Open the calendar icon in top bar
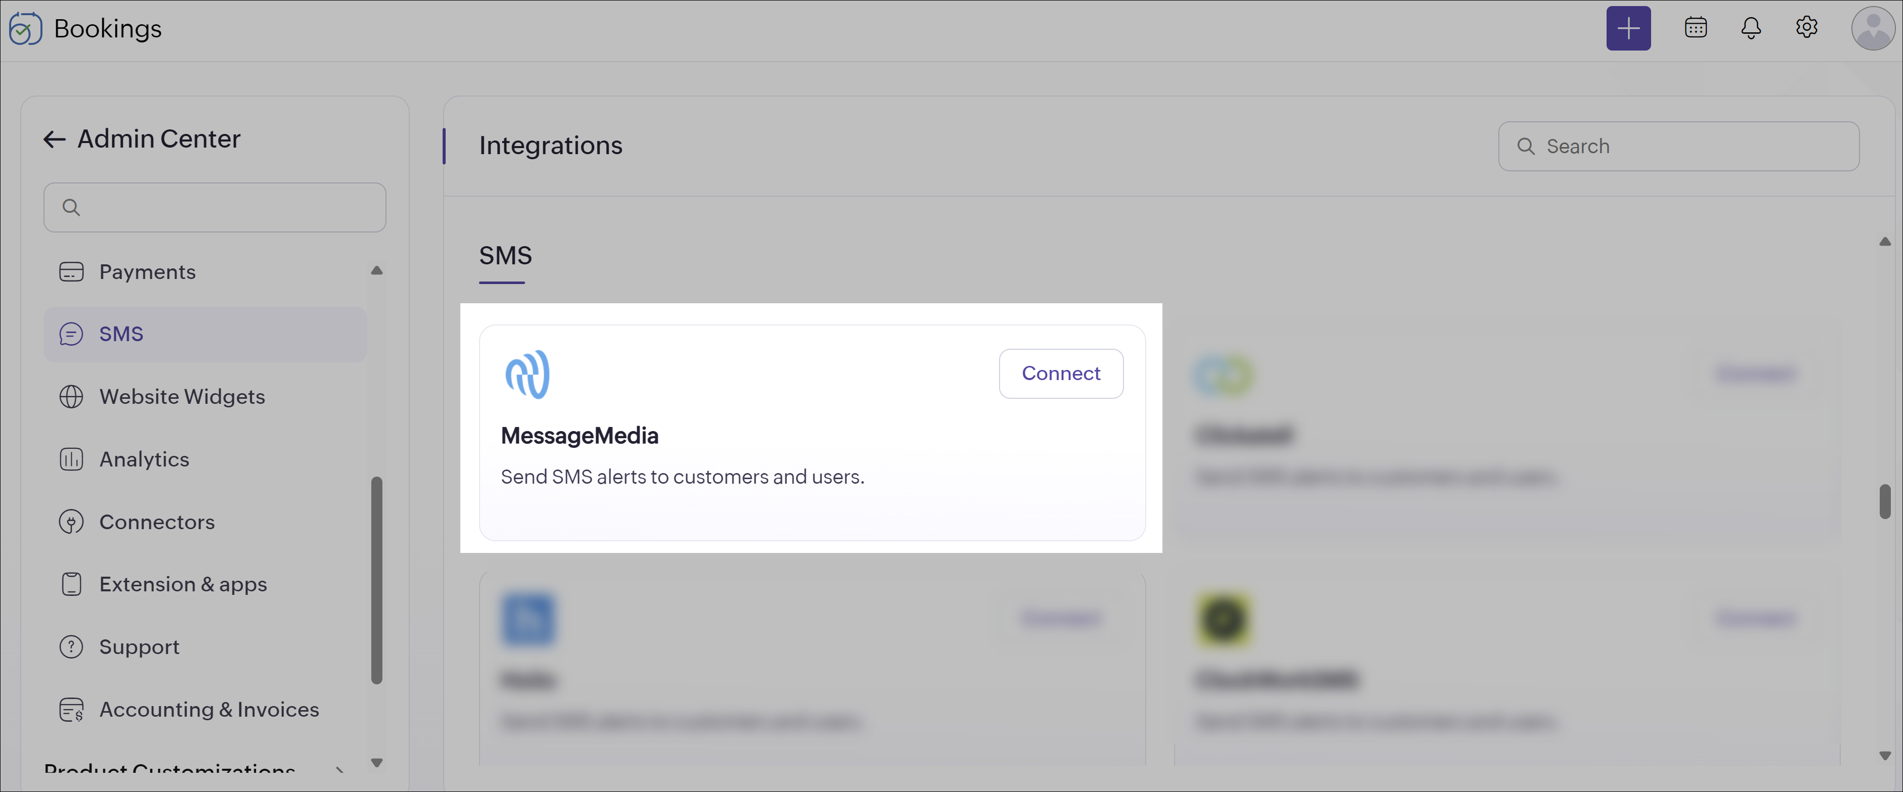1903x792 pixels. pyautogui.click(x=1696, y=27)
